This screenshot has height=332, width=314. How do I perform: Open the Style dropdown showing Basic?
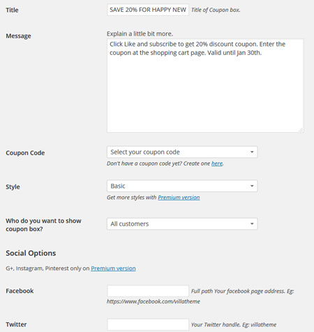coord(182,186)
